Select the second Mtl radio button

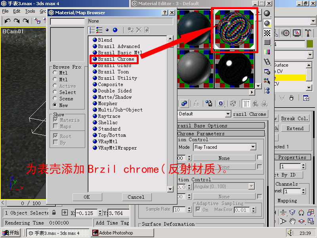(x=55, y=79)
